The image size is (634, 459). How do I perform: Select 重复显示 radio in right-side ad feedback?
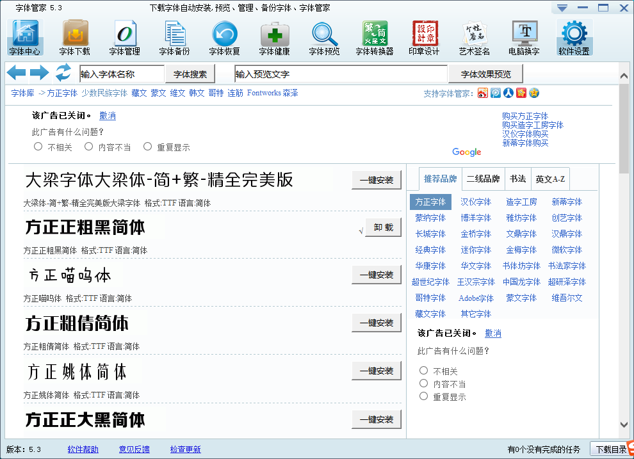pos(423,396)
